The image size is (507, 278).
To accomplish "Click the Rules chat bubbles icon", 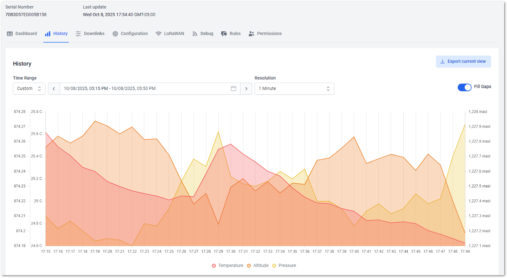I will pos(224,34).
